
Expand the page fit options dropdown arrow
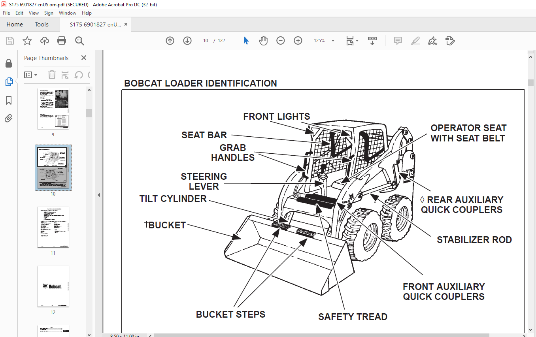click(x=357, y=41)
